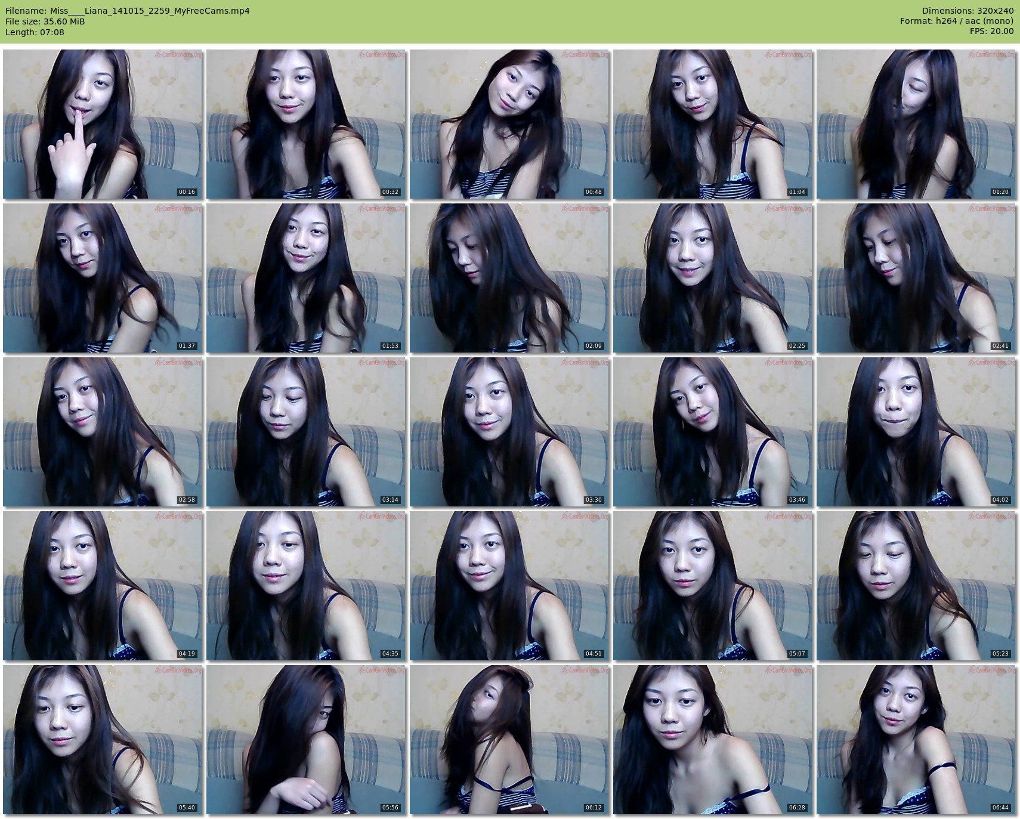
Task: Select the thumbnail marked 04:35
Action: tap(306, 586)
